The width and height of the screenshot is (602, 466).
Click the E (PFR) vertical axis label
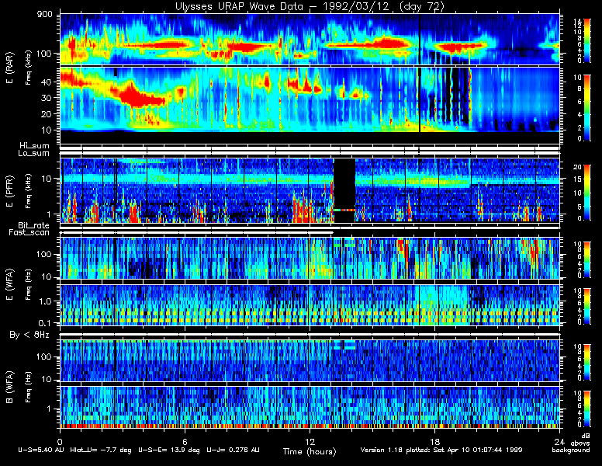10,191
